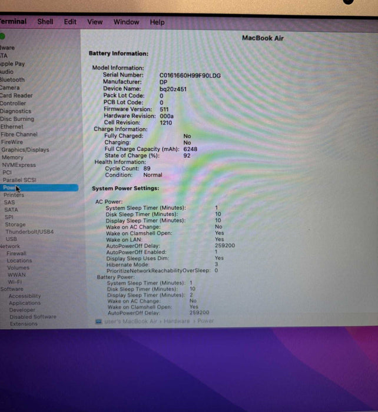Image resolution: width=378 pixels, height=412 pixels.
Task: Select Thunderbolt/USB4 in the sidebar
Action: coord(29,232)
